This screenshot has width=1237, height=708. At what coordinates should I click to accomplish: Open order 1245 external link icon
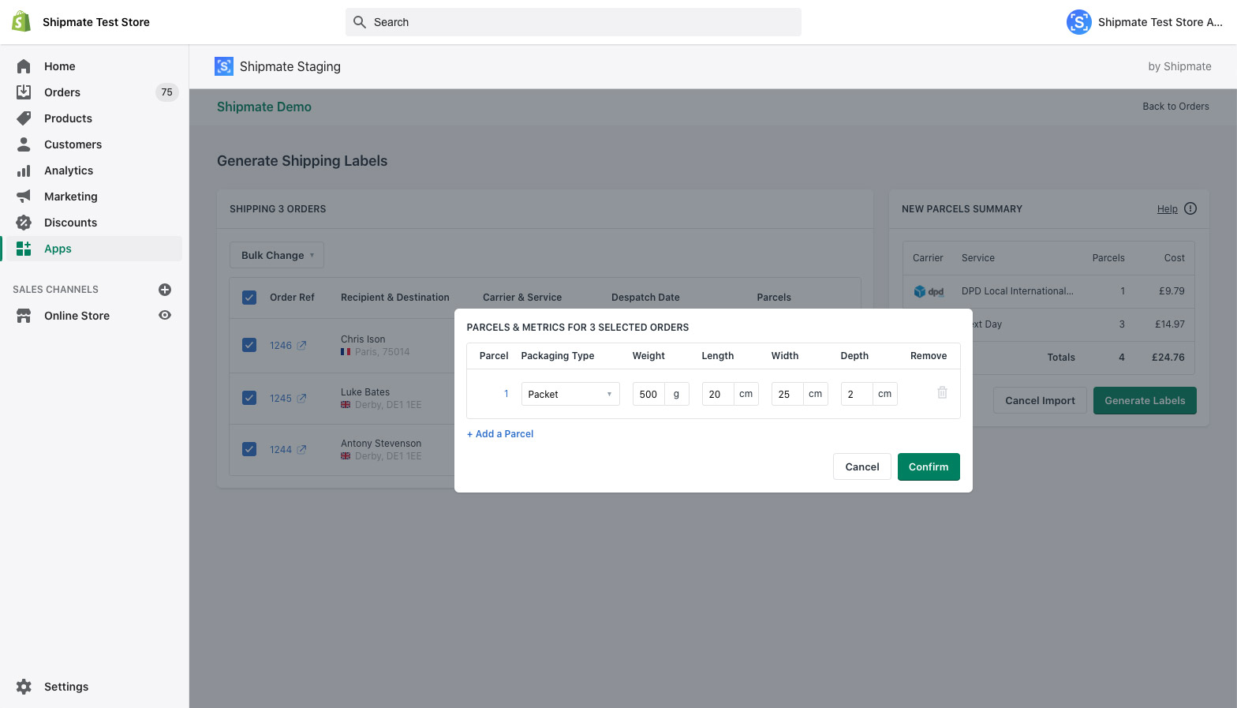(x=301, y=399)
